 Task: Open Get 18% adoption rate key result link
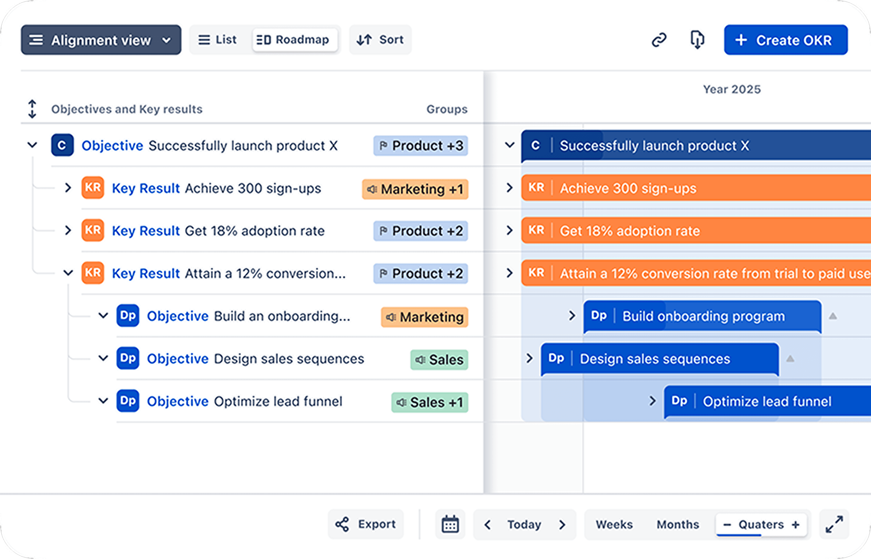click(x=218, y=231)
